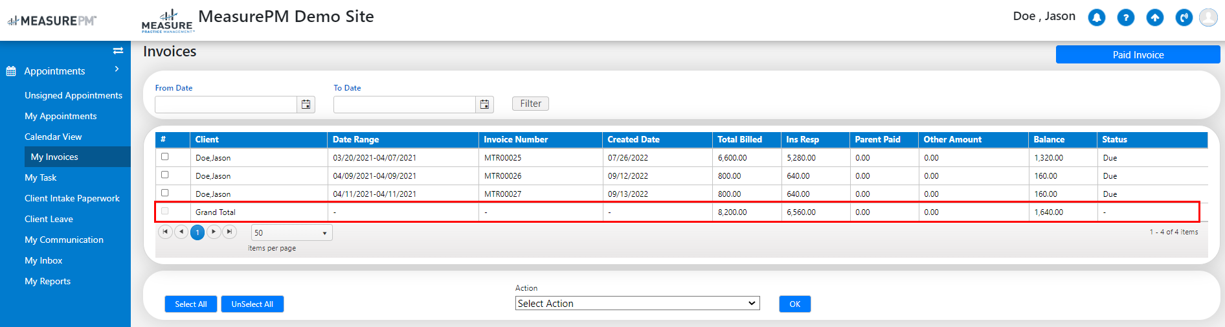Open the user profile avatar
Image resolution: width=1225 pixels, height=327 pixels.
click(x=1208, y=17)
